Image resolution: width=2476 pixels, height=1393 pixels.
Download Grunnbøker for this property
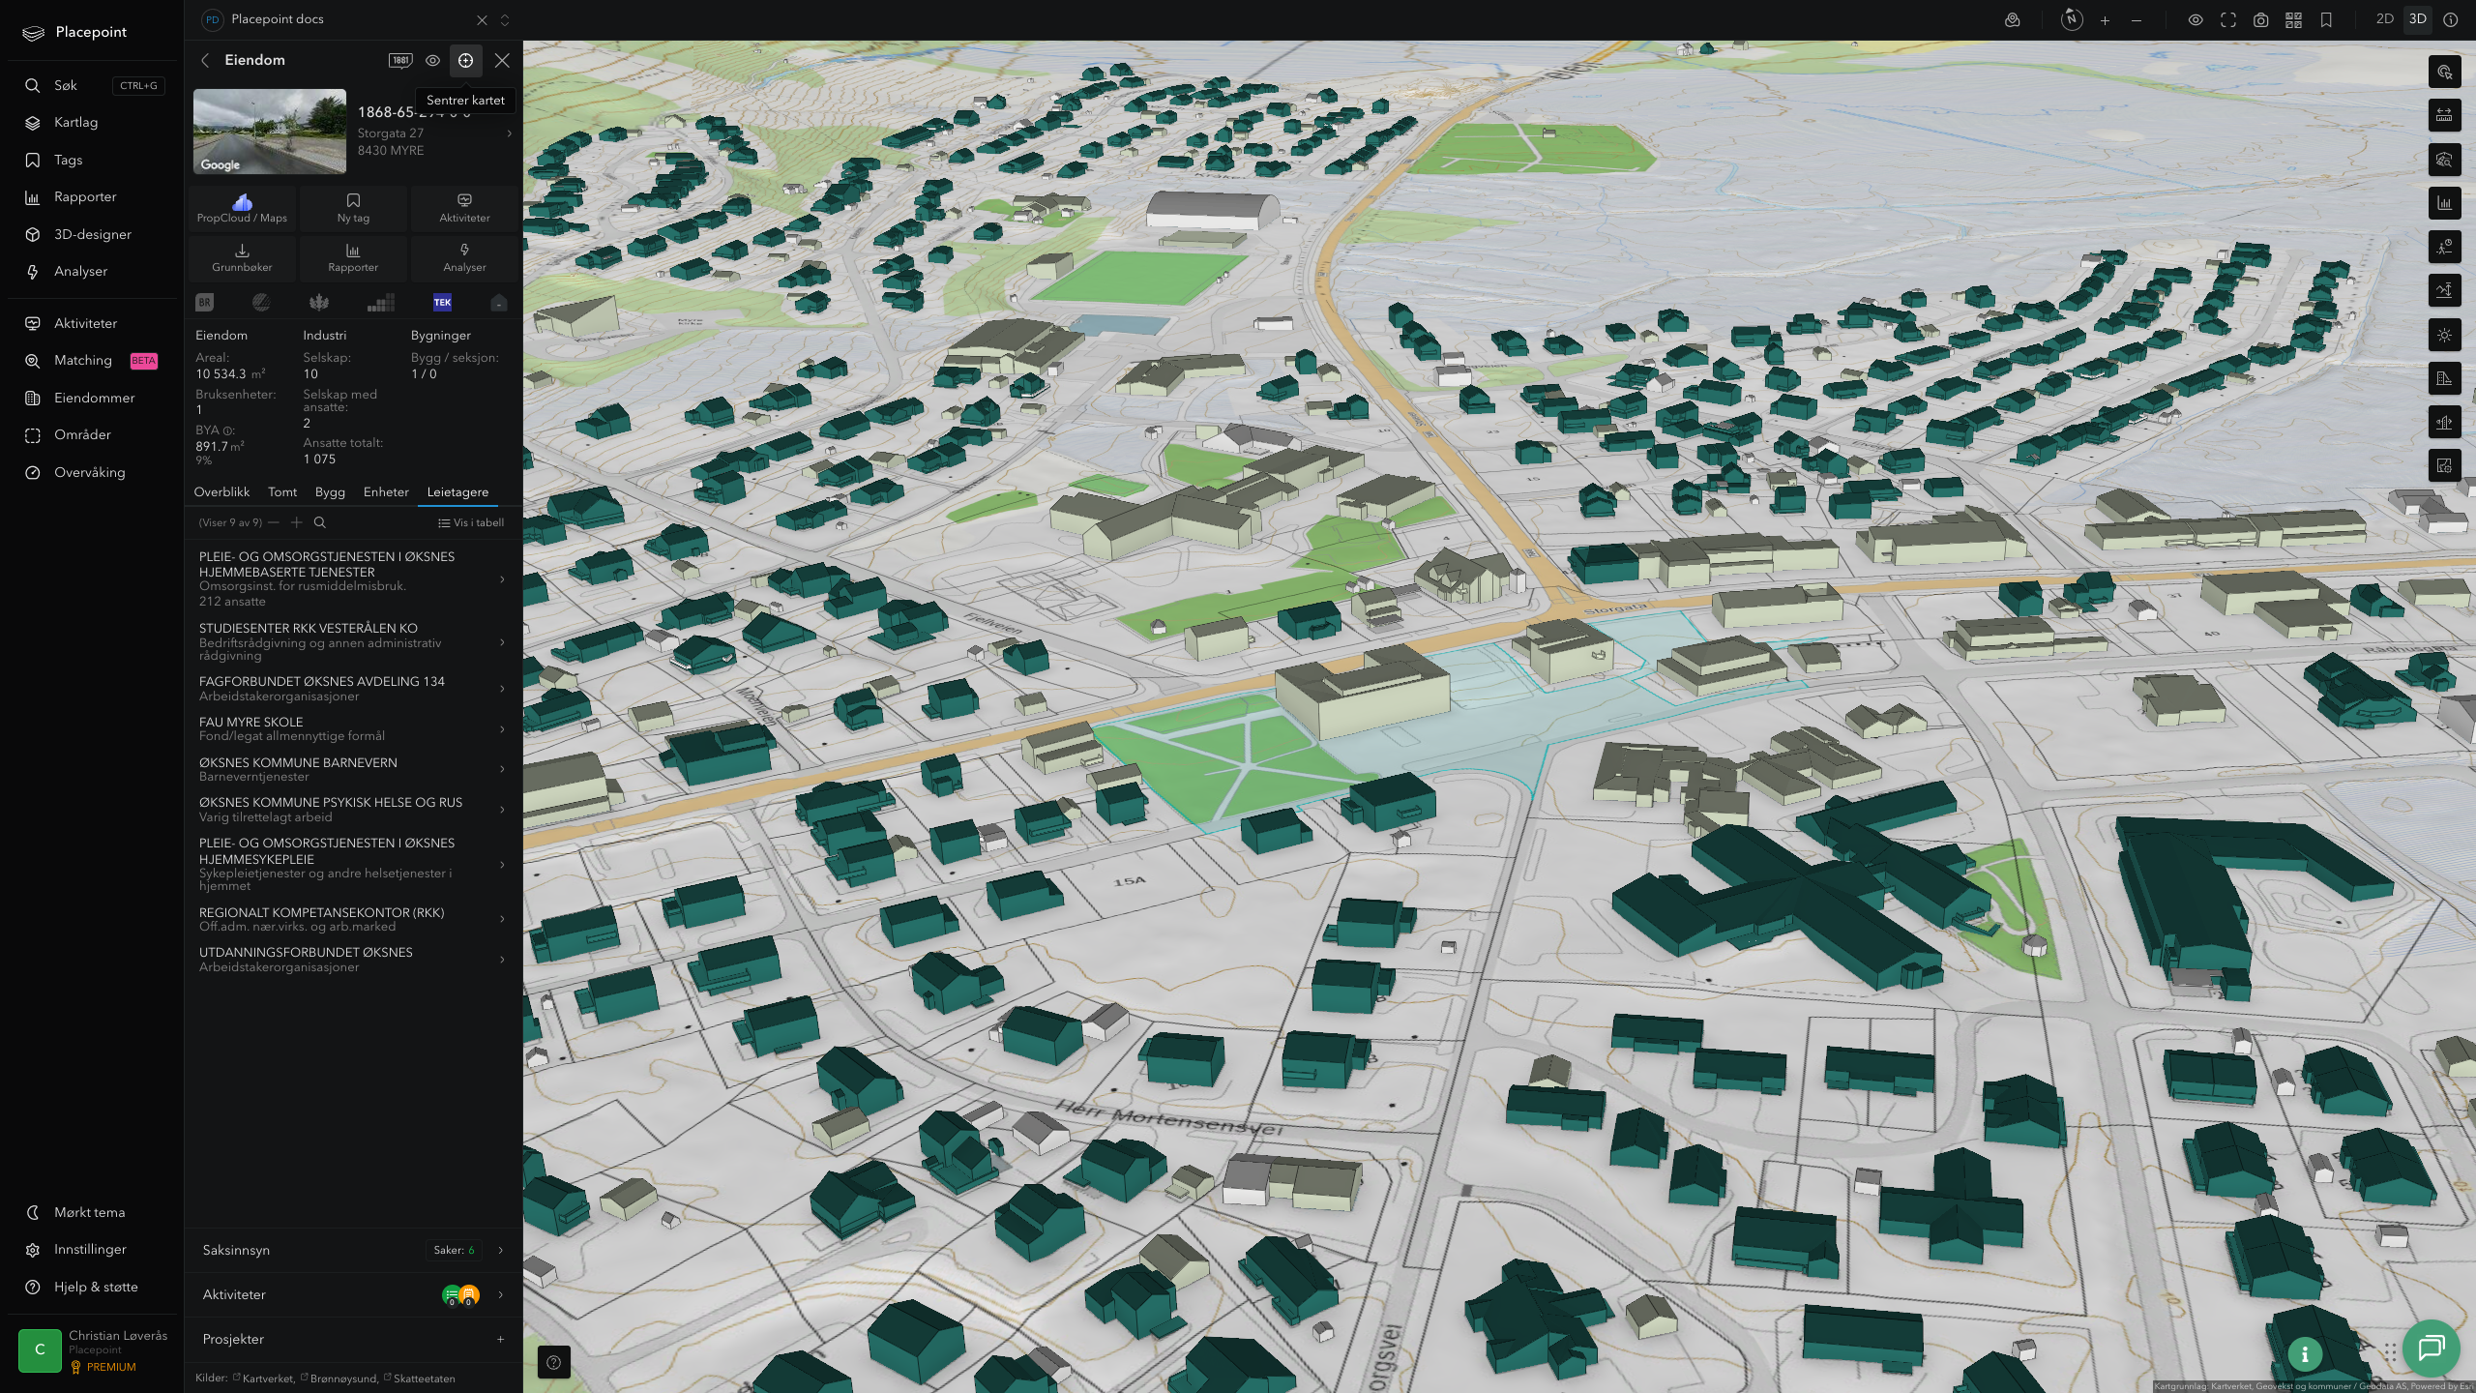[x=242, y=257]
